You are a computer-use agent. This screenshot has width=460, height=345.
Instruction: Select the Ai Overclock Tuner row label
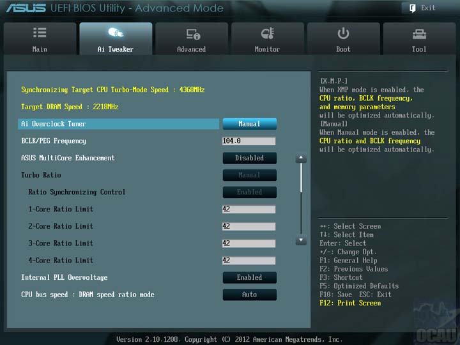pyautogui.click(x=54, y=124)
